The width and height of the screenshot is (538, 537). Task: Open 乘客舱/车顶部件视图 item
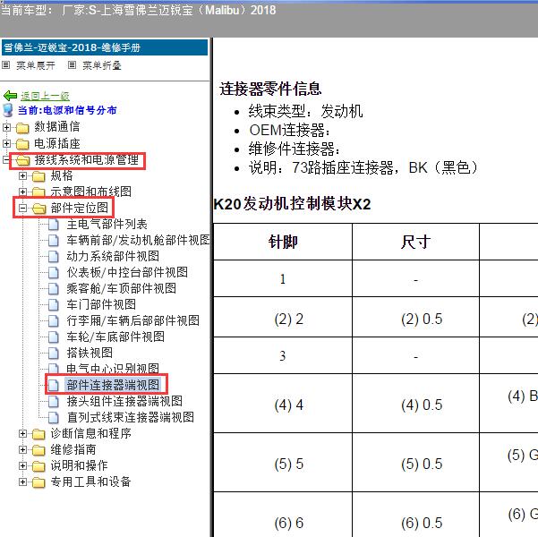point(122,288)
